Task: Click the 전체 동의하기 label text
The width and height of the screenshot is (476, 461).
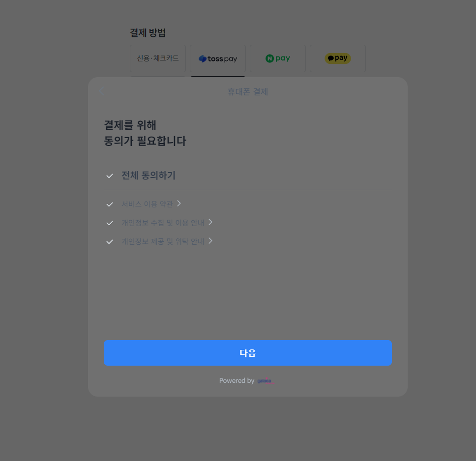Action: point(149,175)
